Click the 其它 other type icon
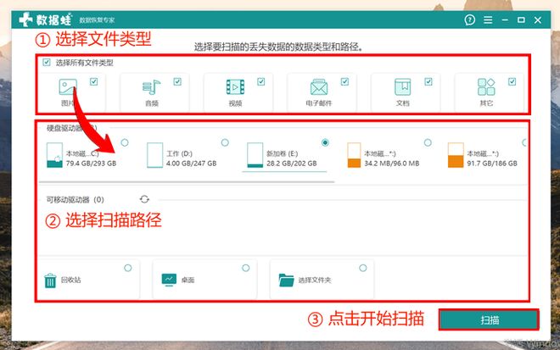The width and height of the screenshot is (560, 350). point(486,87)
